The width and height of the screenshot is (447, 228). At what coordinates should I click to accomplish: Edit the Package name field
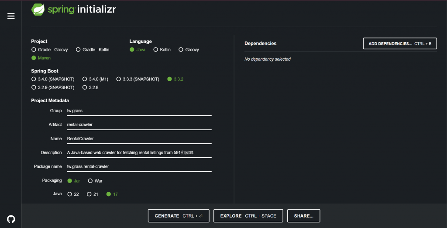click(x=139, y=166)
